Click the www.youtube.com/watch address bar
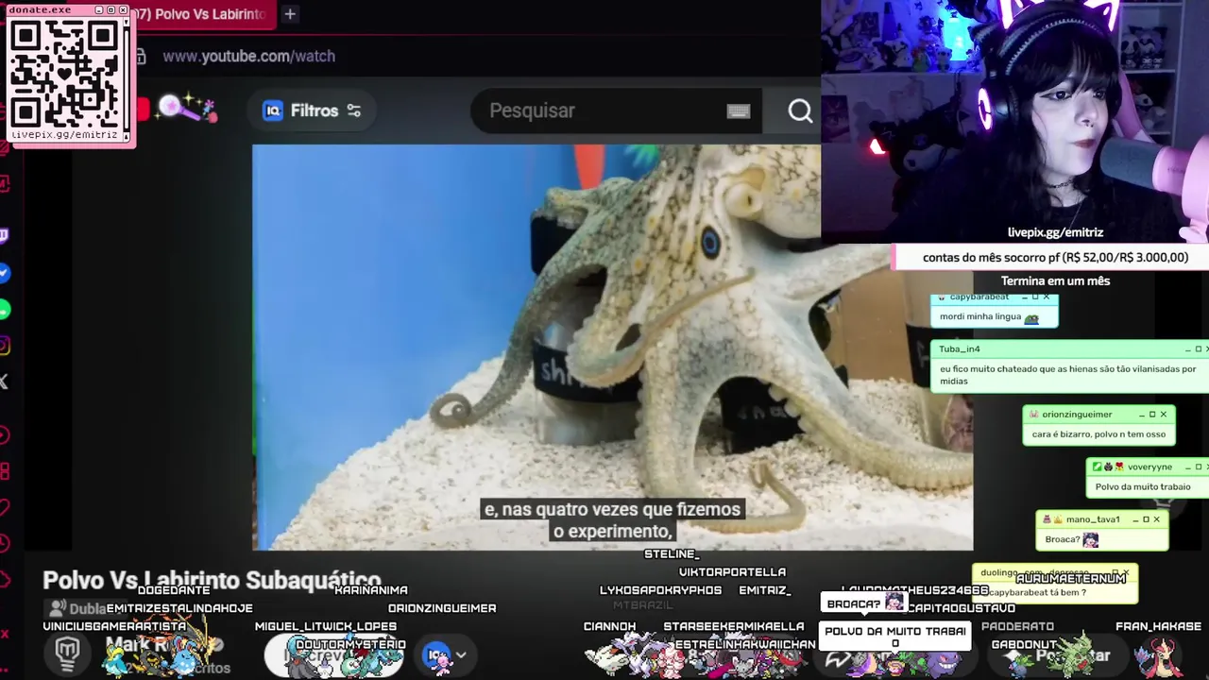1209x680 pixels. click(x=248, y=56)
